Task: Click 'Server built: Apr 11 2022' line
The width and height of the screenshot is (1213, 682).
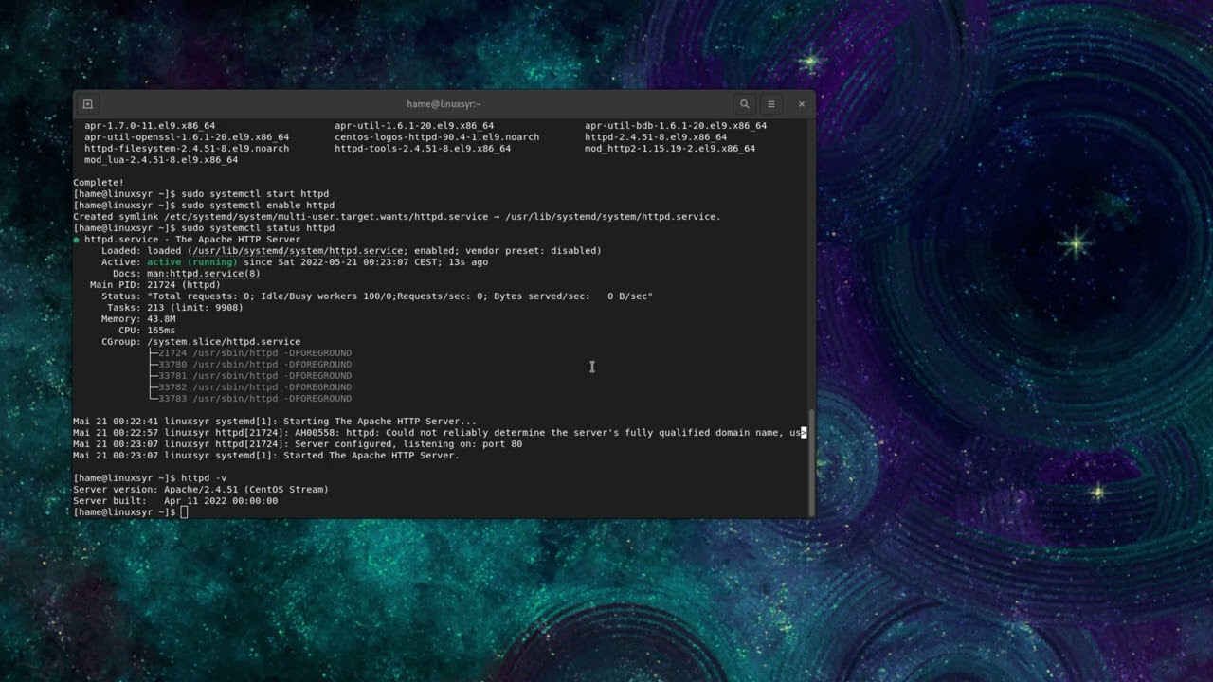Action: tap(175, 501)
